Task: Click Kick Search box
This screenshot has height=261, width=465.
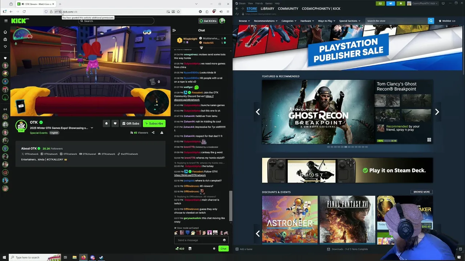Action: pyautogui.click(x=116, y=21)
